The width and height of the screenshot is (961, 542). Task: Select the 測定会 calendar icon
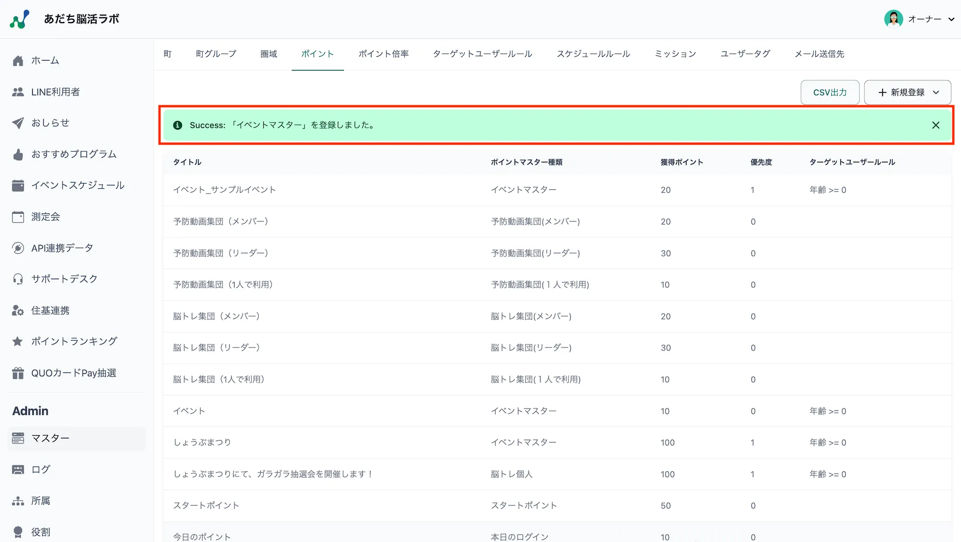[18, 216]
